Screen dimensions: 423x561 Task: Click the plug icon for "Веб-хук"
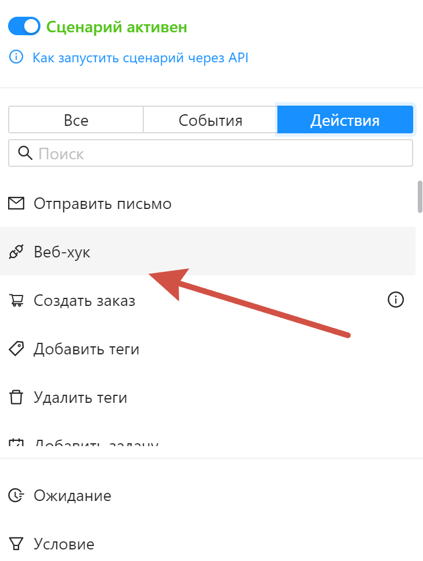(x=16, y=252)
